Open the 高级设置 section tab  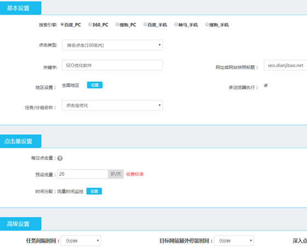pyautogui.click(x=20, y=224)
